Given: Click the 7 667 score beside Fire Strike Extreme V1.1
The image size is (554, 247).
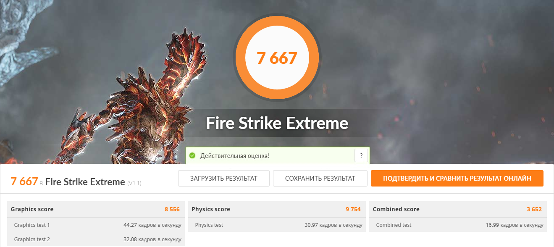Looking at the screenshot, I should coord(24,181).
